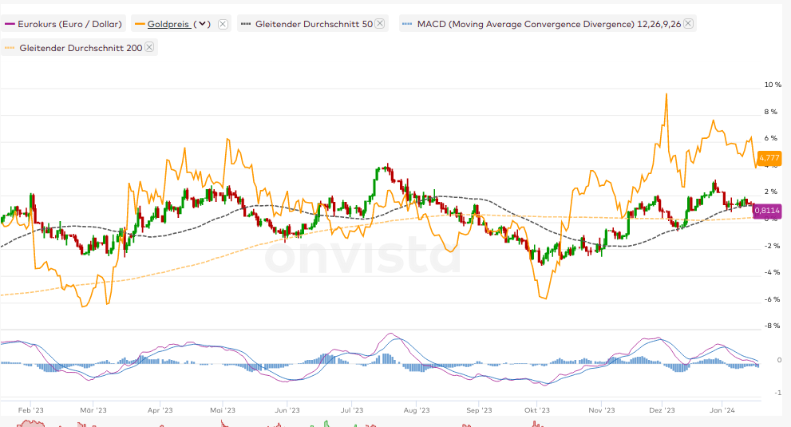
Task: Click the purple Eurokurs line color marker
Action: pyautogui.click(x=10, y=24)
